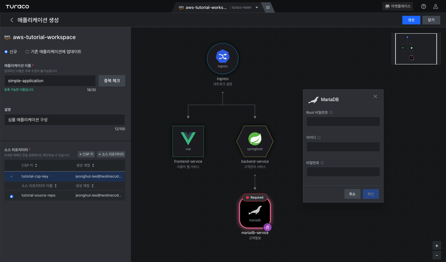Image resolution: width=446 pixels, height=262 pixels.
Task: Sort repository table by 생성 계정 arrows
Action: [x=93, y=186]
